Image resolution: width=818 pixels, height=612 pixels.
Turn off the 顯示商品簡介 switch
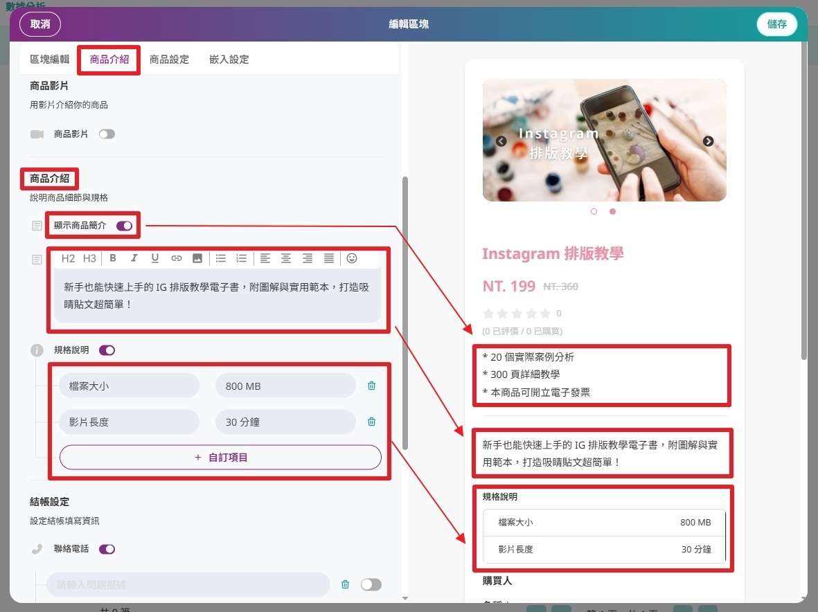point(124,226)
